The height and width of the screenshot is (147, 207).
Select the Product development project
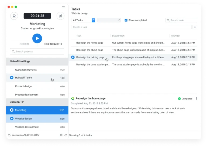click(x=37, y=95)
